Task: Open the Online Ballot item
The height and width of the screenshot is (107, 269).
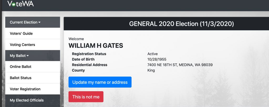Action: [33, 67]
